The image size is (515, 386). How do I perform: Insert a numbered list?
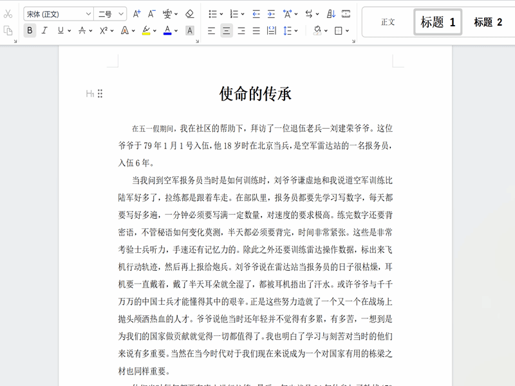(234, 14)
